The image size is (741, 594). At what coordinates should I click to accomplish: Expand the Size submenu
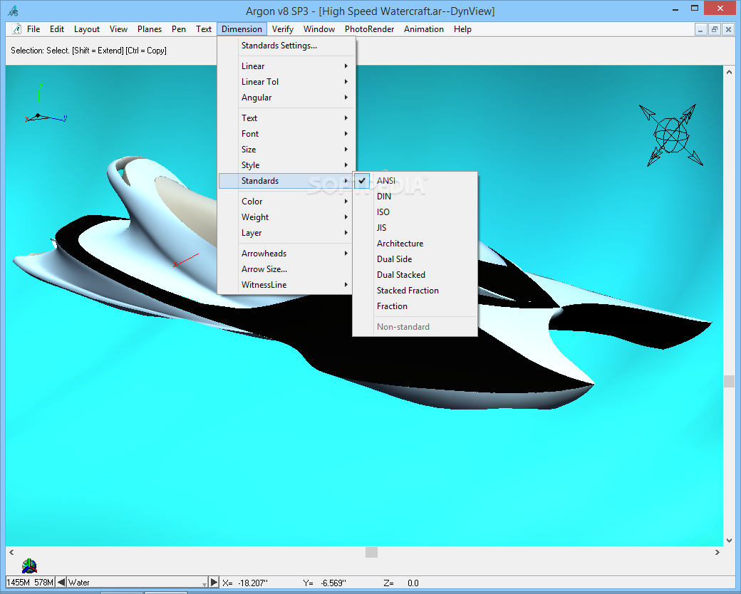286,150
